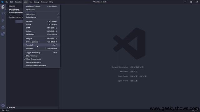Viewport: 200px width, 112px height.
Task: Click 'Open File' hint text
Action: click(x=124, y=72)
